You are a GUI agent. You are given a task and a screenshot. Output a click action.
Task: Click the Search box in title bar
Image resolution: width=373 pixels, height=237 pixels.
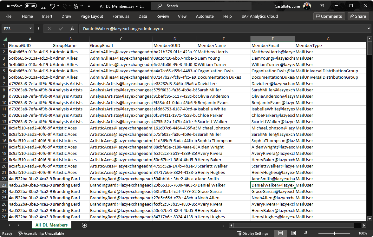(x=201, y=6)
